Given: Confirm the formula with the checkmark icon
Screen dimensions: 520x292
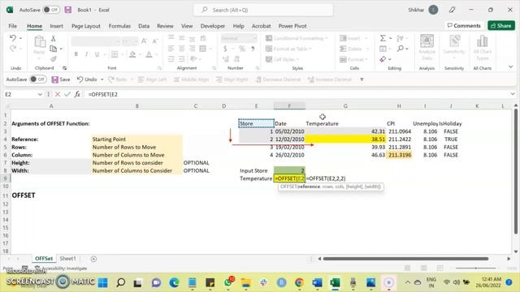Looking at the screenshot, I should pos(67,94).
